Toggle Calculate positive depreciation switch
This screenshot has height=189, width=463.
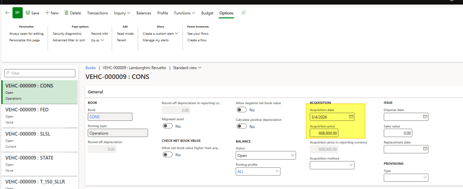pyautogui.click(x=241, y=127)
